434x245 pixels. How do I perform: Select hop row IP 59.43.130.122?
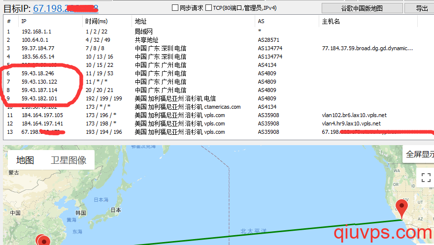(39, 82)
